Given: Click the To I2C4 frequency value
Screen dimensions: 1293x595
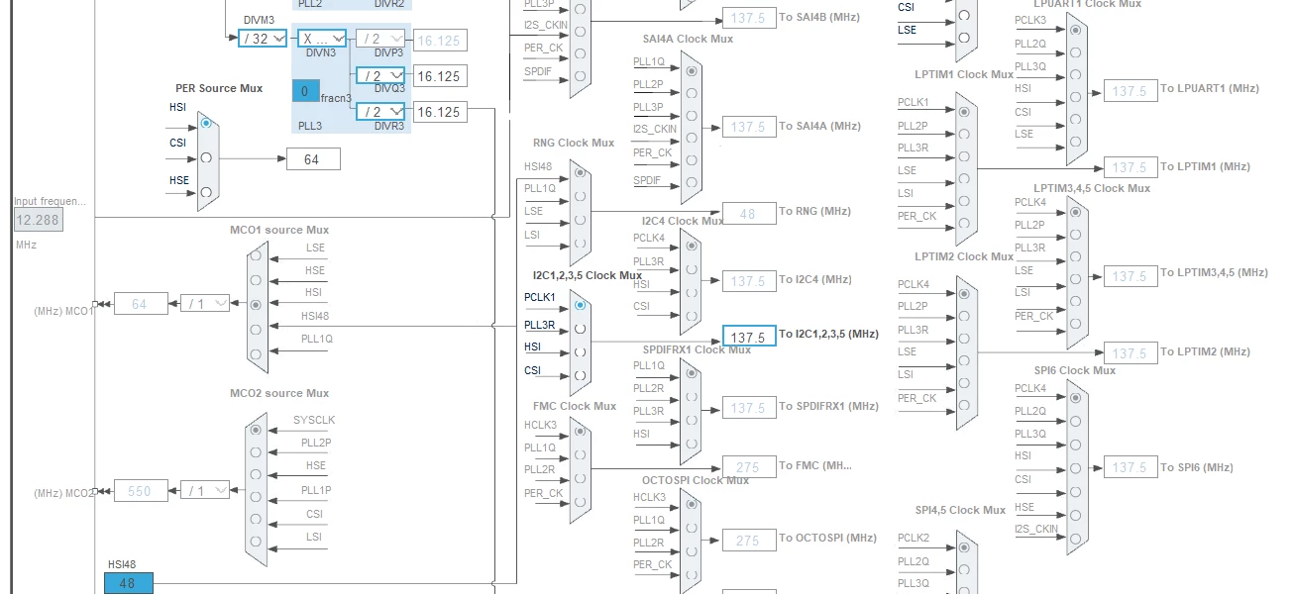Looking at the screenshot, I should [749, 281].
